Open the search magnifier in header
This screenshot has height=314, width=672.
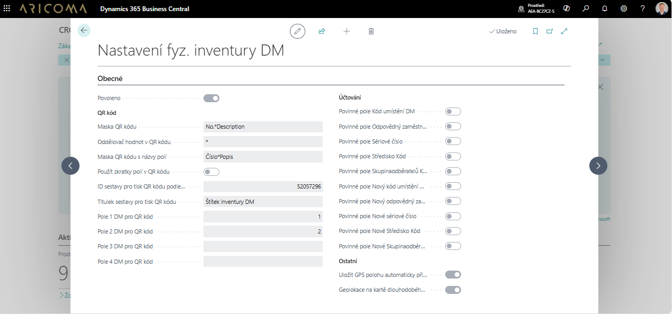[x=586, y=8]
